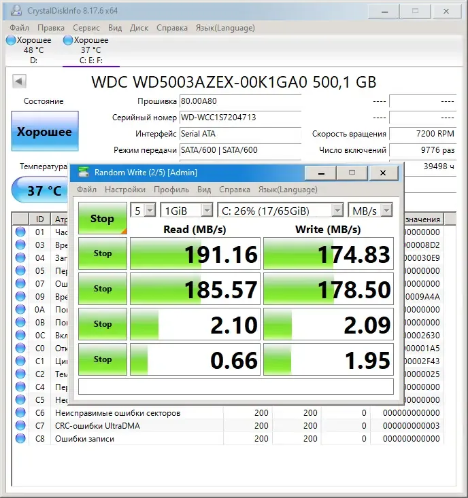Open the MB/s unit dropdown

coord(370,210)
